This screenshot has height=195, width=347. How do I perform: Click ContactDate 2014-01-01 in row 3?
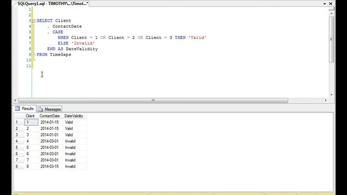tap(50, 135)
